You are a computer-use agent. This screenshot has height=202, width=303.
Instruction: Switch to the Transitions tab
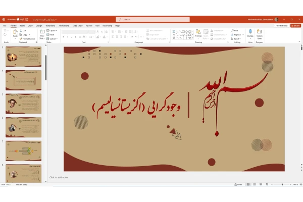tap(50, 25)
